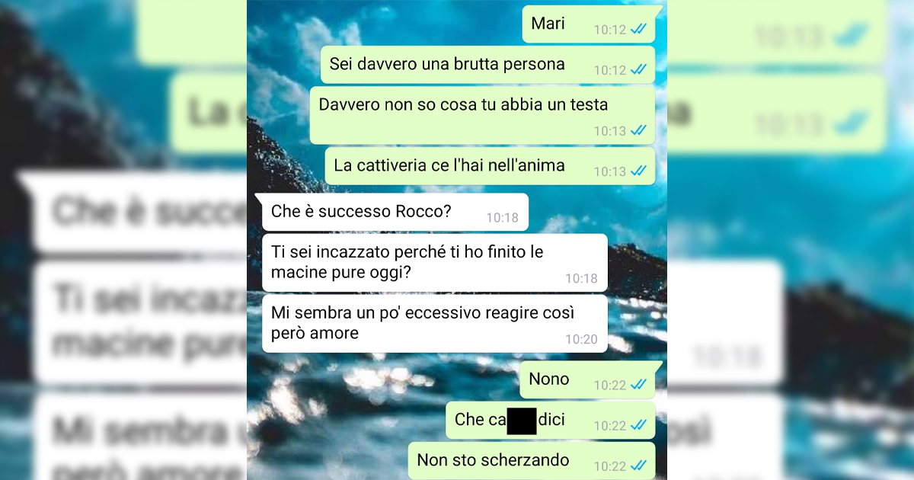The image size is (914, 480).
Task: Select the 'Nono' message bubble
Action: coord(587,379)
